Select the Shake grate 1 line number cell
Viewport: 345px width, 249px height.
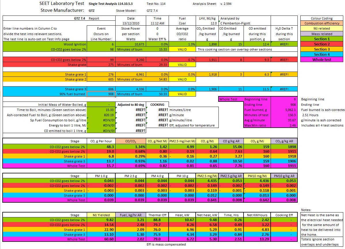pos(101,74)
